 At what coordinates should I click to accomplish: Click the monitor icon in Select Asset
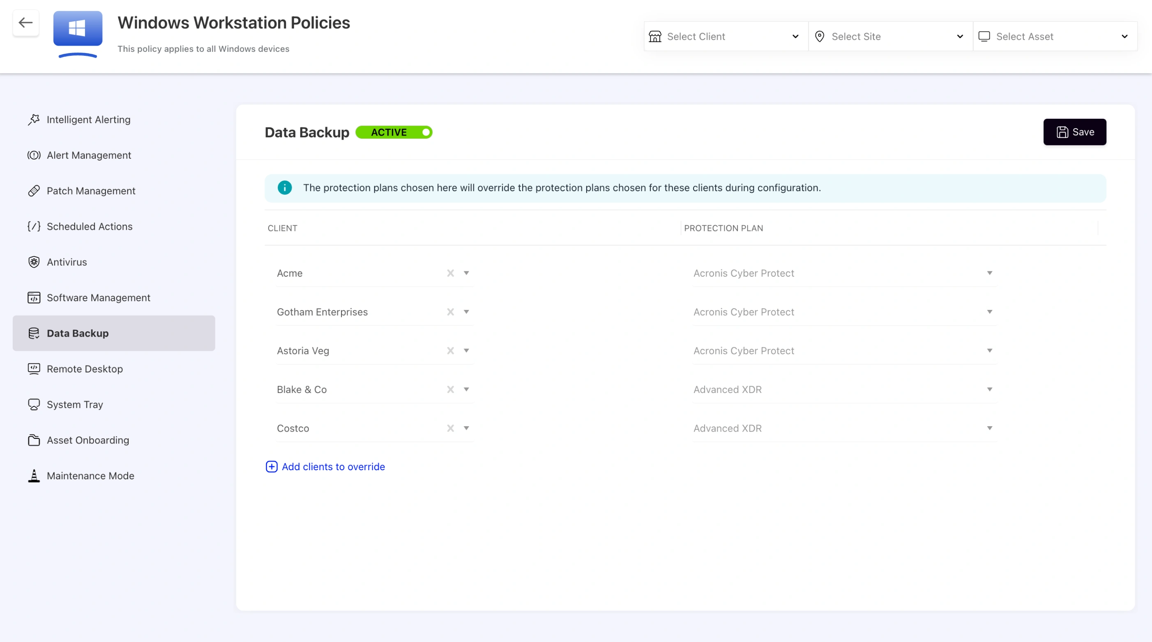click(984, 36)
